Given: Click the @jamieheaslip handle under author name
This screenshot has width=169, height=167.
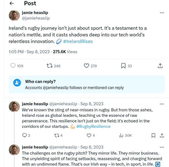Looking at the screenshot, I should tap(36, 18).
